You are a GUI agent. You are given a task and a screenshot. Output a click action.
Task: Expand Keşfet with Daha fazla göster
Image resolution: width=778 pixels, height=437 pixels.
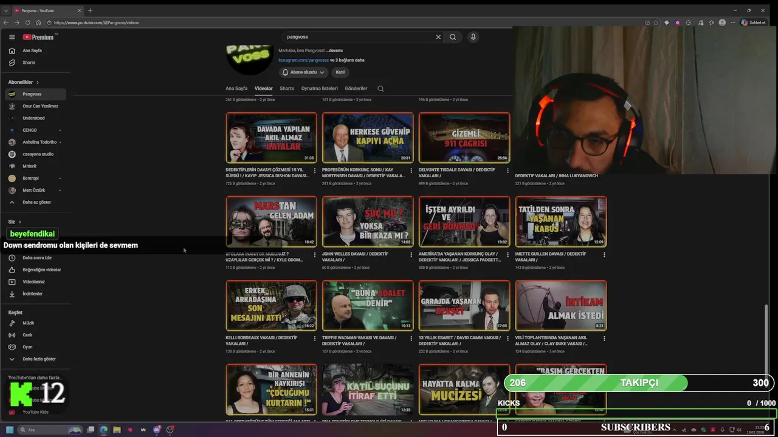[x=36, y=359]
